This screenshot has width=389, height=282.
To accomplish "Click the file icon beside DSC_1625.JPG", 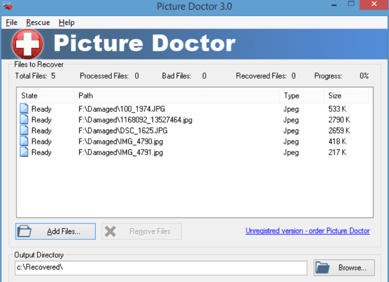I will 24,130.
